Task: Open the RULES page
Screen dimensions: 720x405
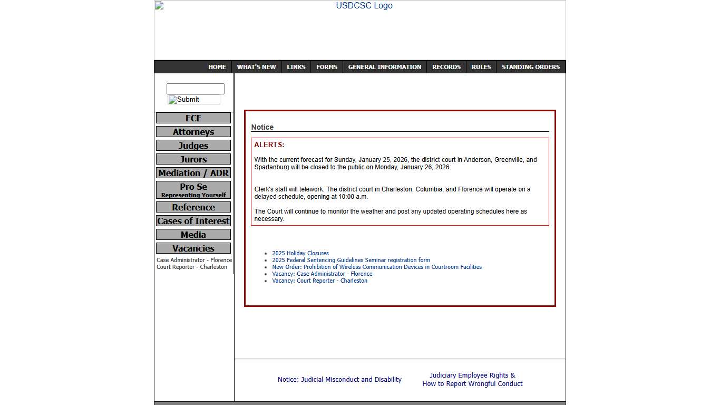Action: tap(481, 66)
